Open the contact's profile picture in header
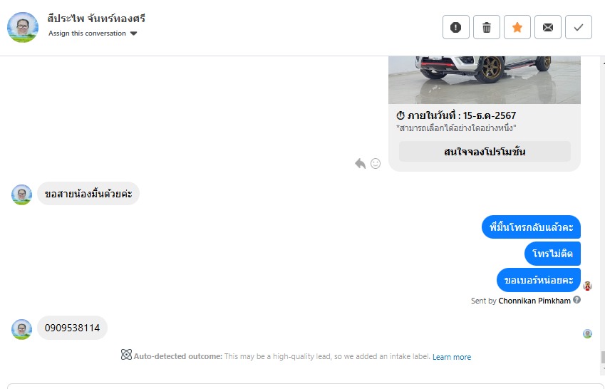This screenshot has height=389, width=605. (x=23, y=27)
